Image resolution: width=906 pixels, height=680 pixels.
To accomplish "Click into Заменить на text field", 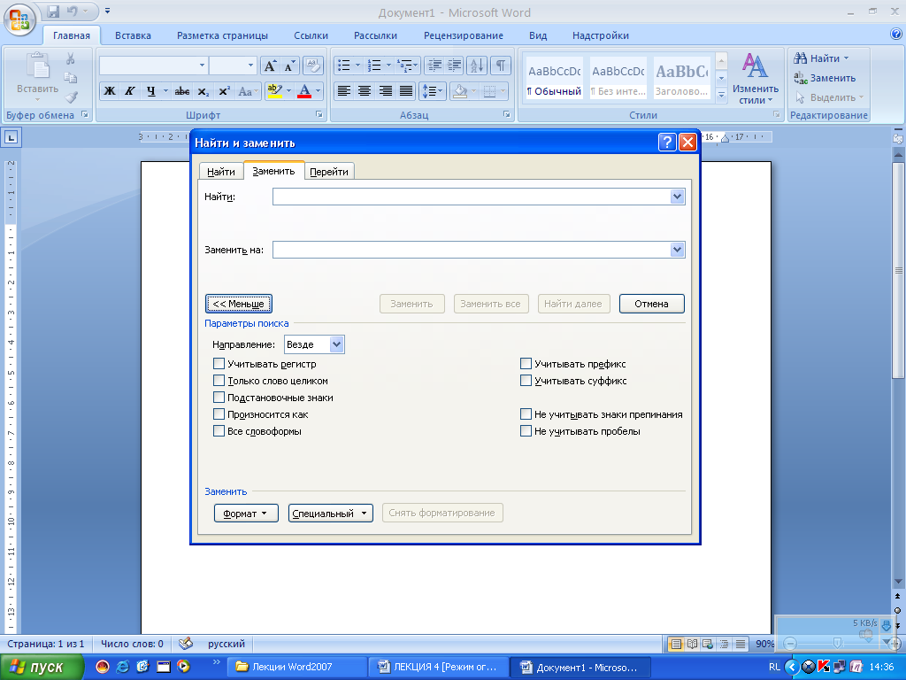I will pyautogui.click(x=472, y=250).
